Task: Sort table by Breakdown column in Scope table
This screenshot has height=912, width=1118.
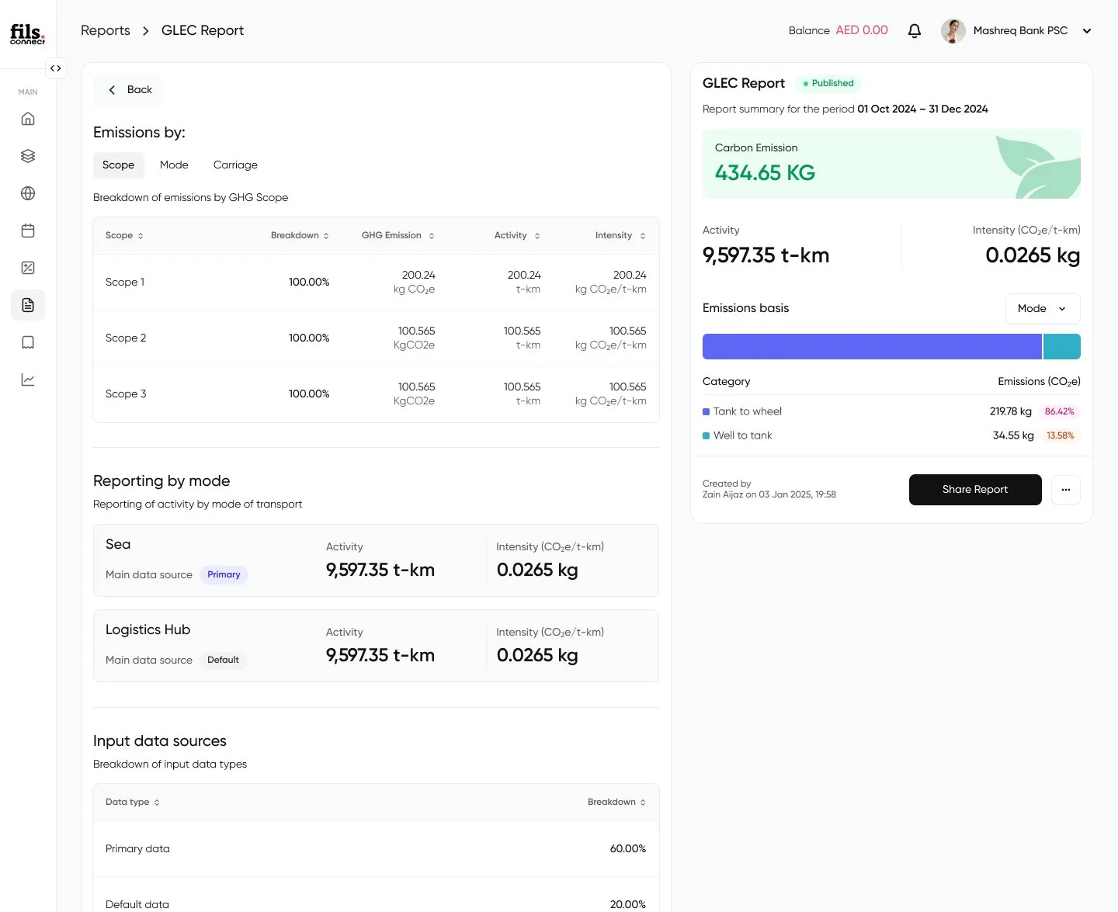Action: click(x=300, y=235)
